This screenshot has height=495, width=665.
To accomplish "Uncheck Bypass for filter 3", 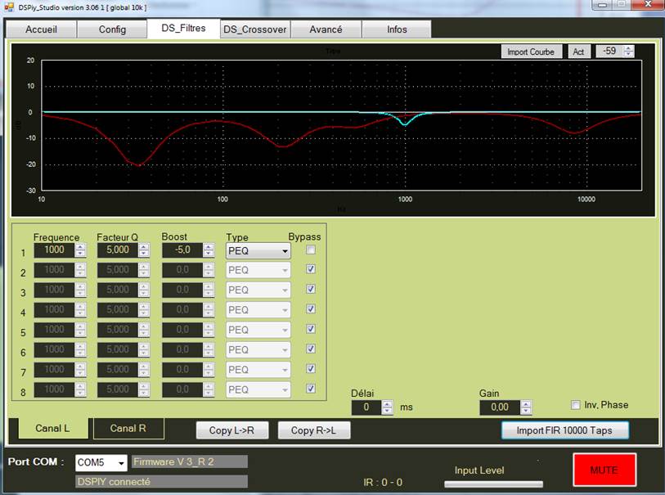I will tap(311, 289).
